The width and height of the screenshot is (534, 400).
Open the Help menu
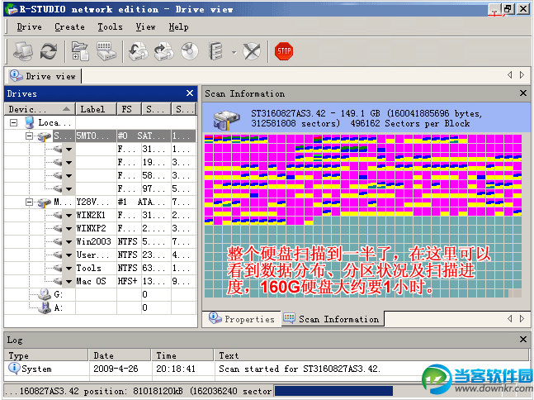178,26
